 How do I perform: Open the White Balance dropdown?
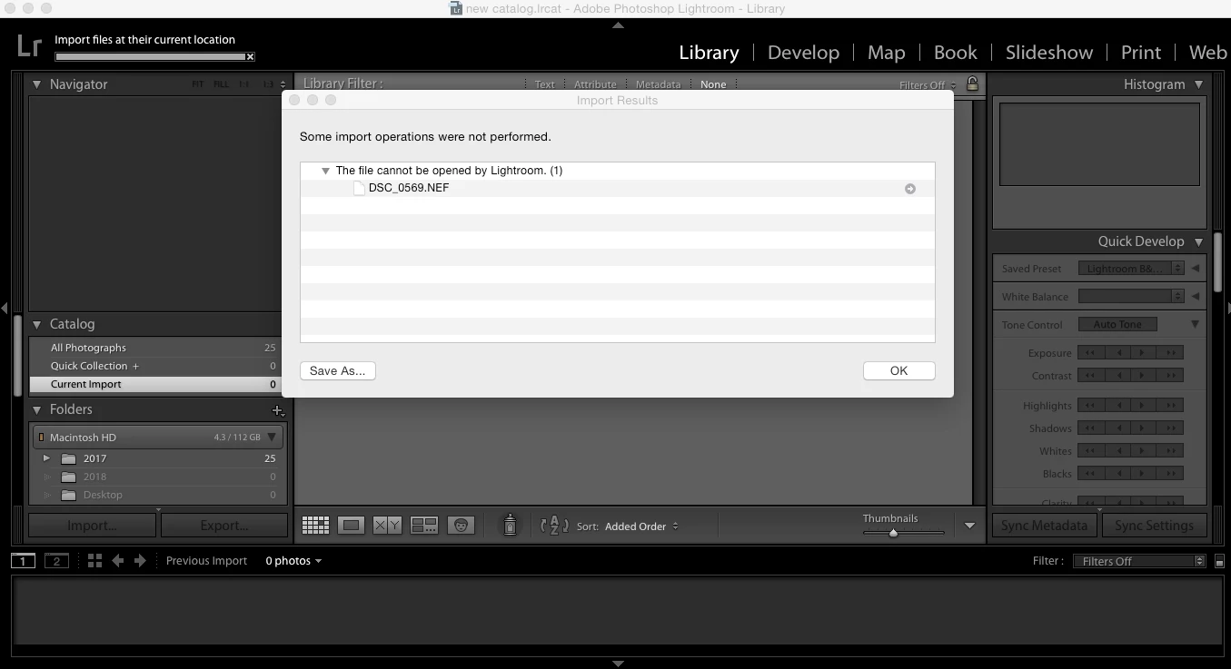pyautogui.click(x=1131, y=296)
